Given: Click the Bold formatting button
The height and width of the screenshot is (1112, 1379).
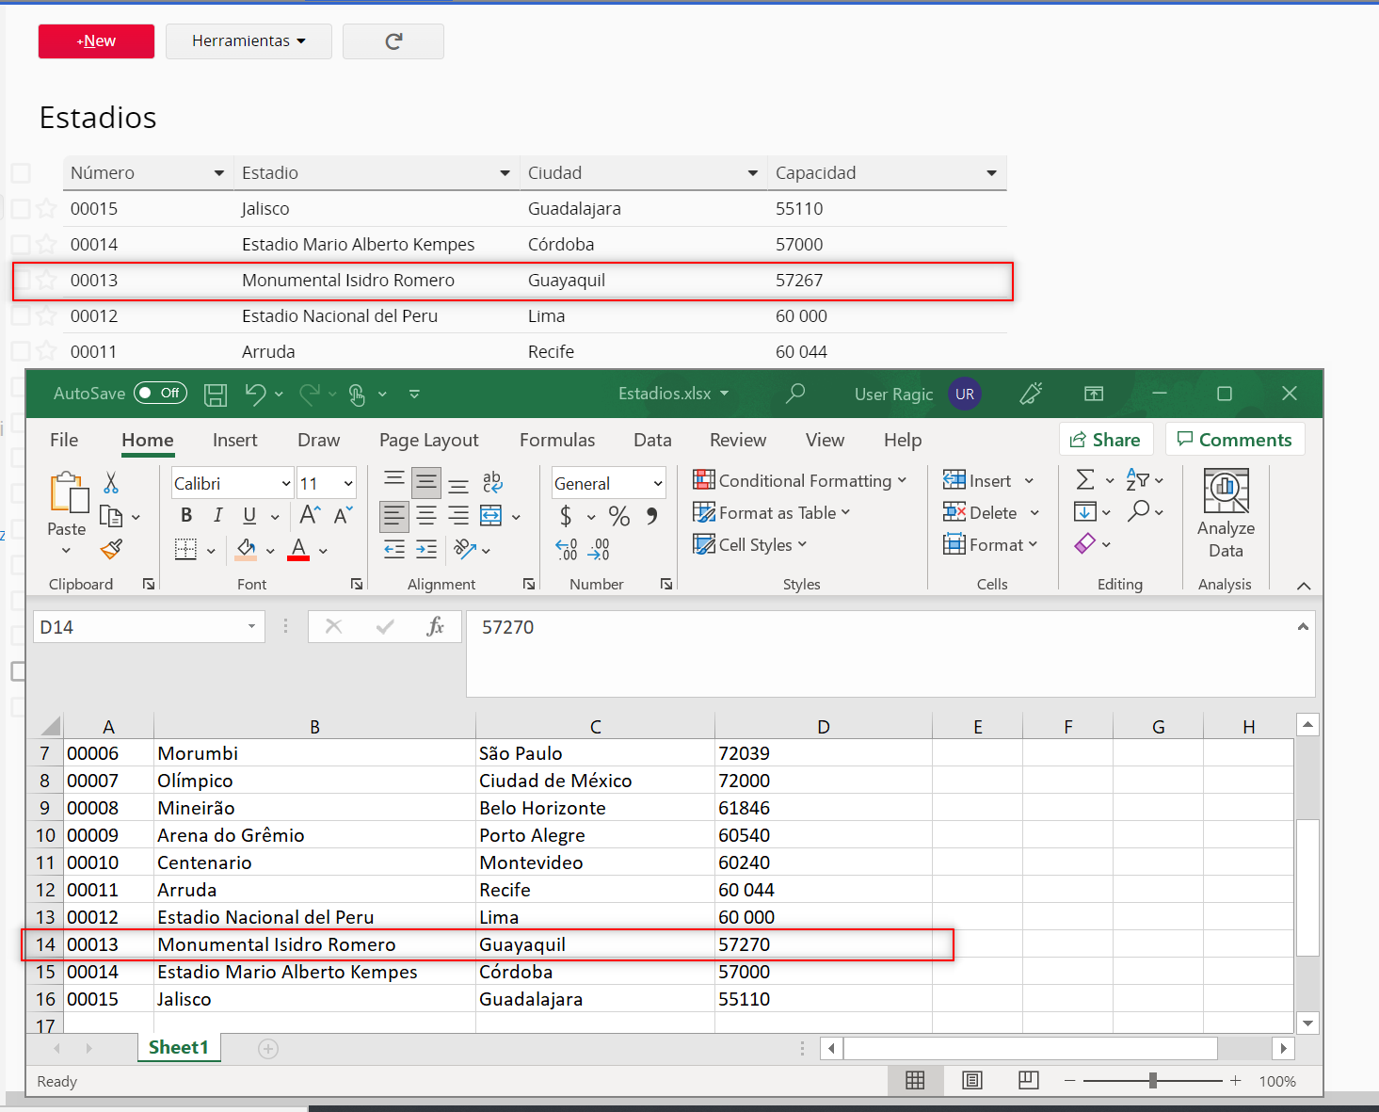Looking at the screenshot, I should 186,515.
